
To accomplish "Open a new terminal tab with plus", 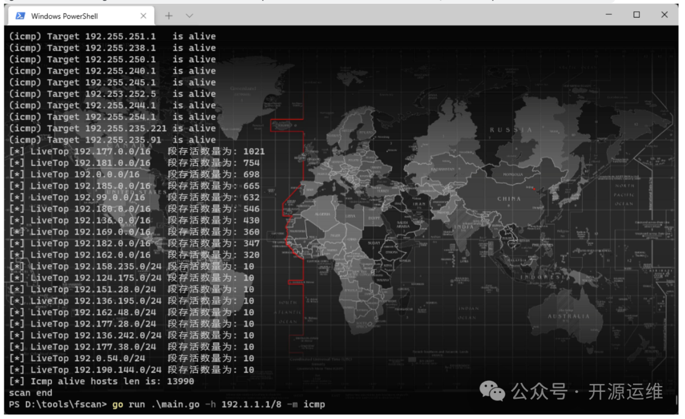I will [169, 16].
